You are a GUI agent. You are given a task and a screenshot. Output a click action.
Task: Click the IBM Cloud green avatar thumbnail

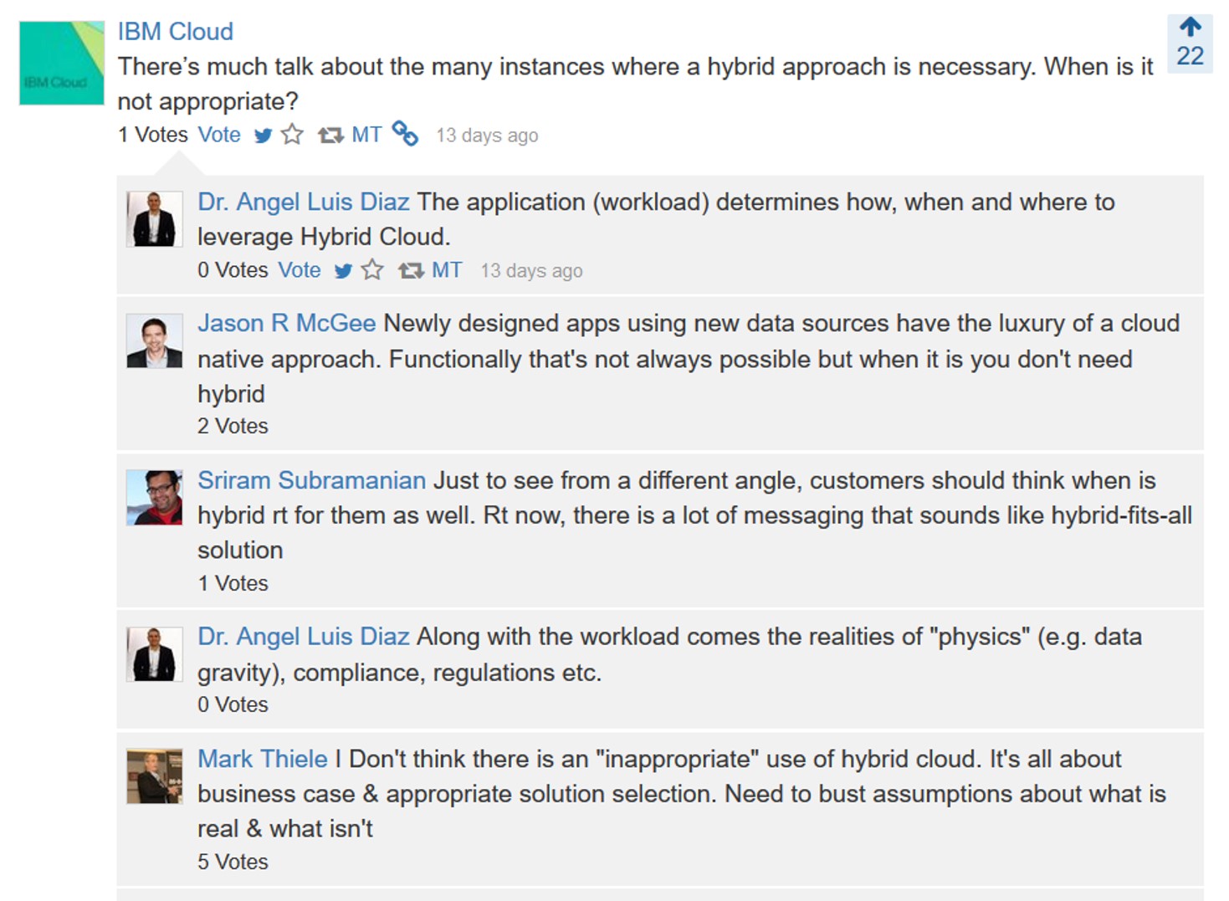point(62,63)
